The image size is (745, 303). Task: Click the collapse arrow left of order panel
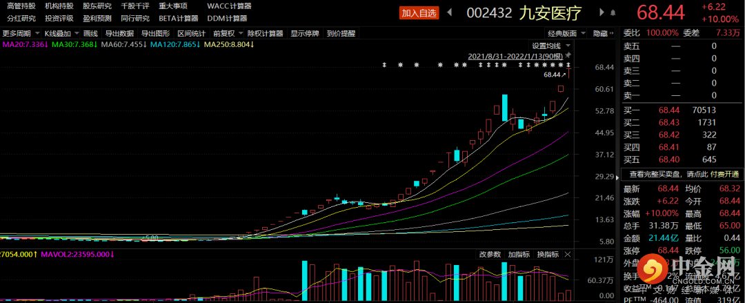point(618,177)
